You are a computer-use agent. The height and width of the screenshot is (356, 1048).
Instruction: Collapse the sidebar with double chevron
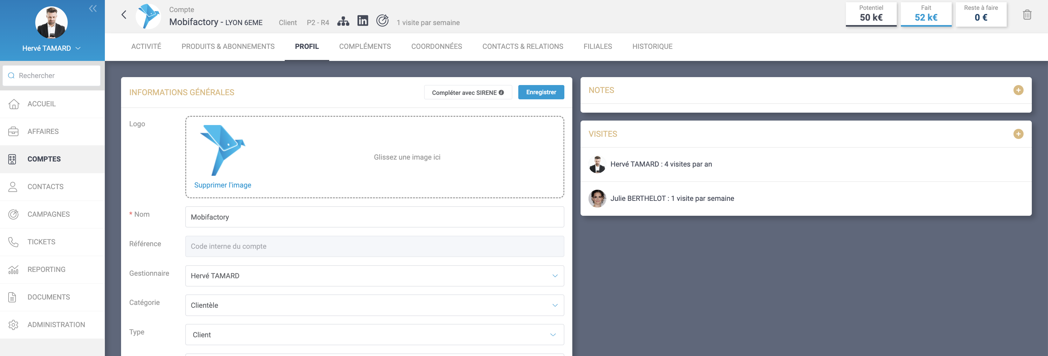click(x=93, y=9)
